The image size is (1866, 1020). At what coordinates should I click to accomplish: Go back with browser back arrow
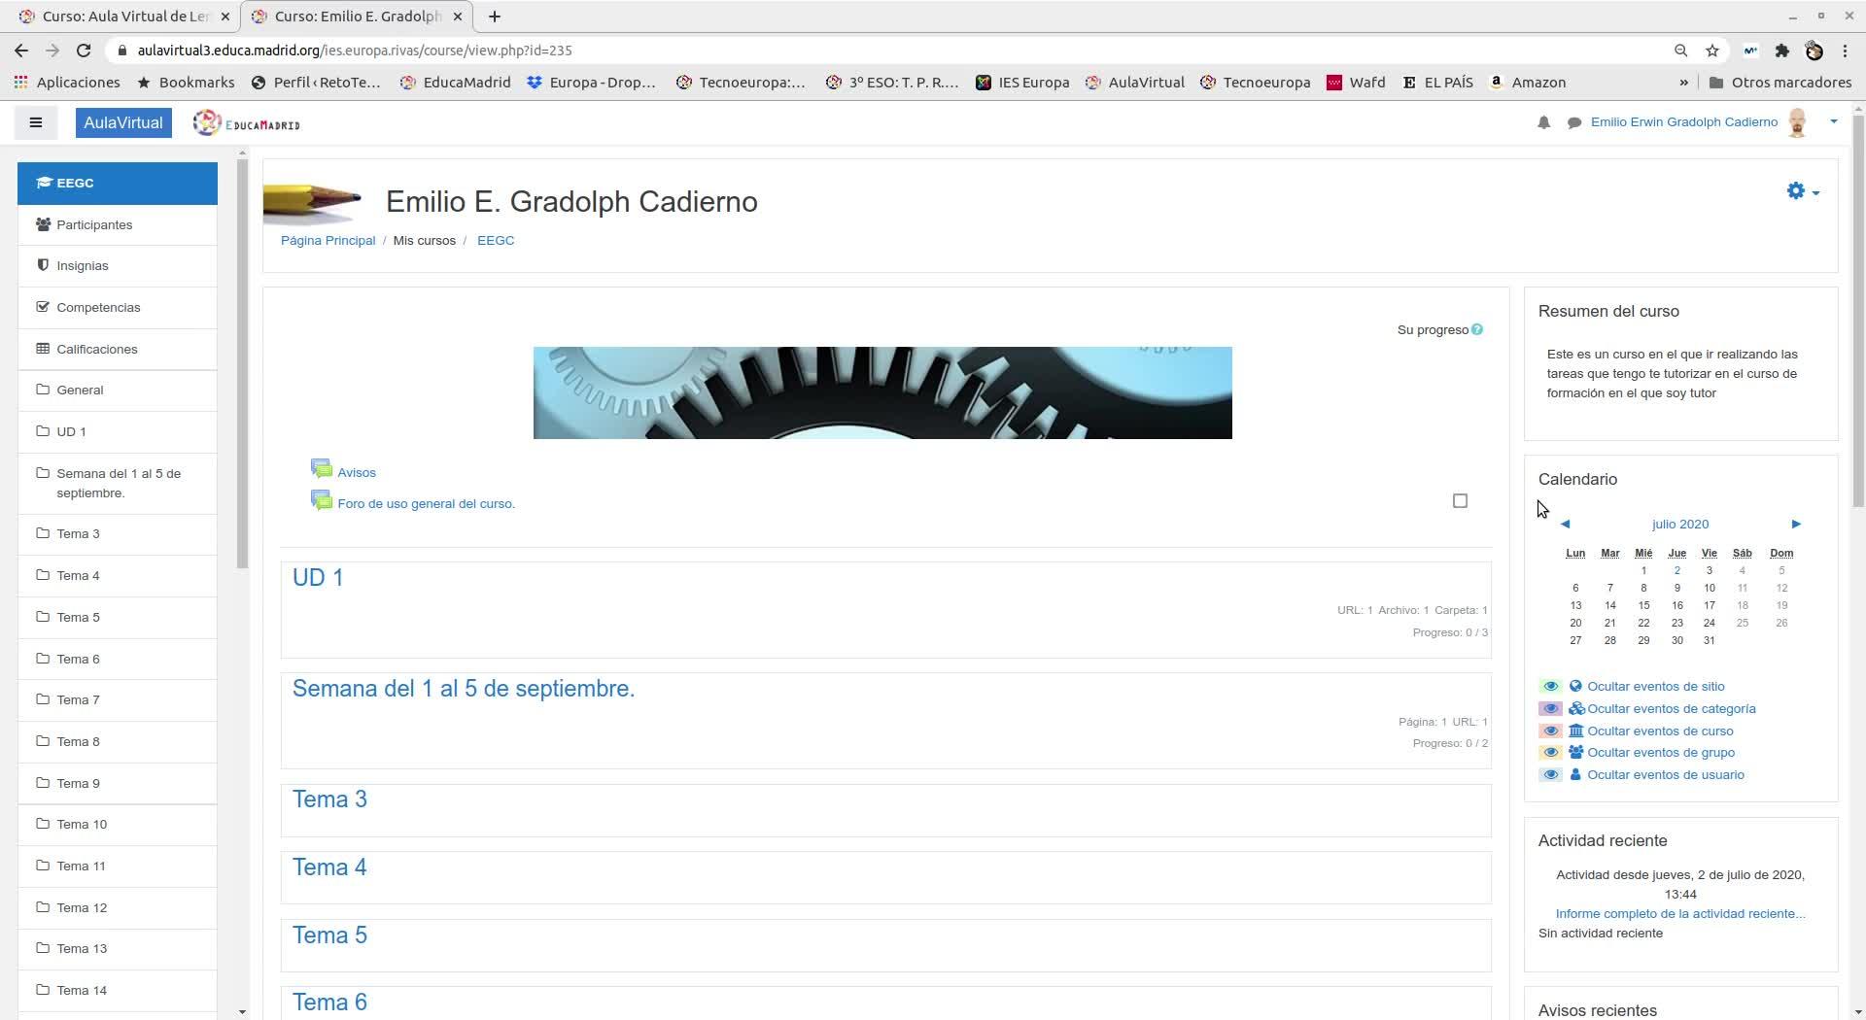[21, 51]
